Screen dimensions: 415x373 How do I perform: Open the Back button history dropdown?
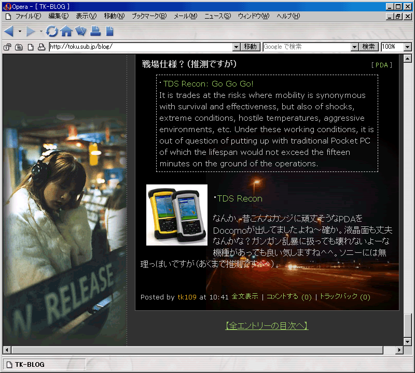pos(20,32)
